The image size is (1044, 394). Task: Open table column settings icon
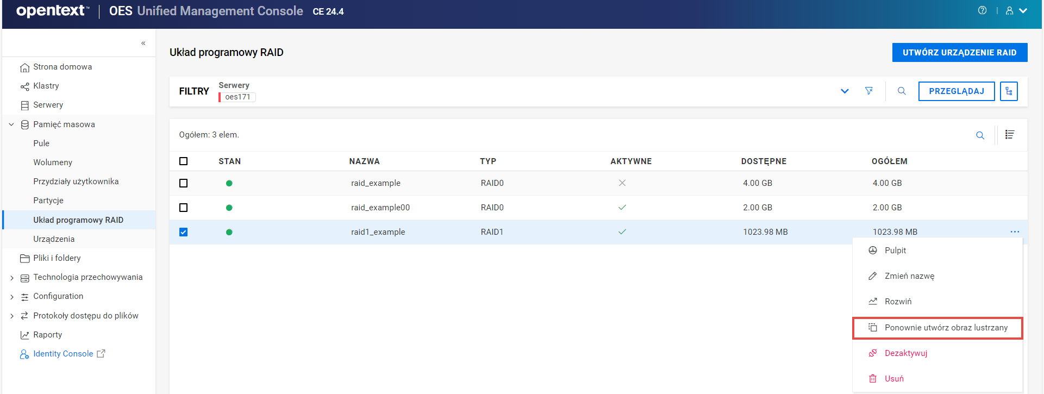coord(1010,135)
